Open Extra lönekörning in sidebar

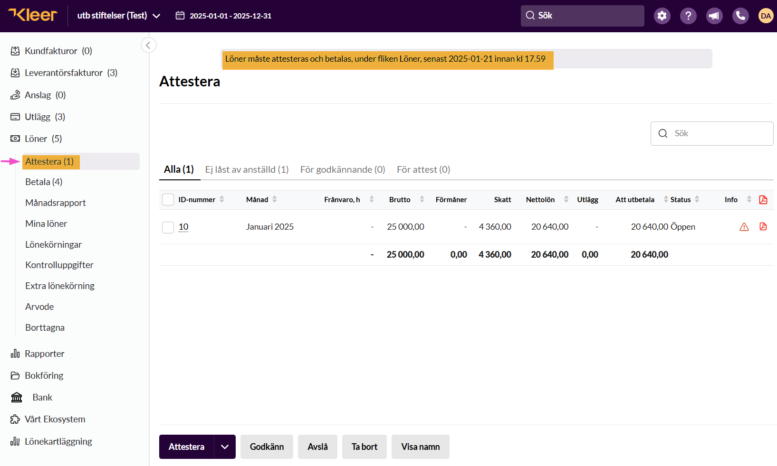(60, 286)
